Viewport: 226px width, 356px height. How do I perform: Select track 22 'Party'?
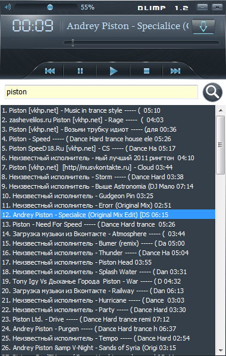108,310
